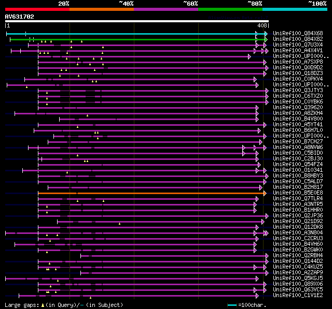Select the UniRef100_C0PKV4 label
Screen dimensions: 332x309
point(298,79)
